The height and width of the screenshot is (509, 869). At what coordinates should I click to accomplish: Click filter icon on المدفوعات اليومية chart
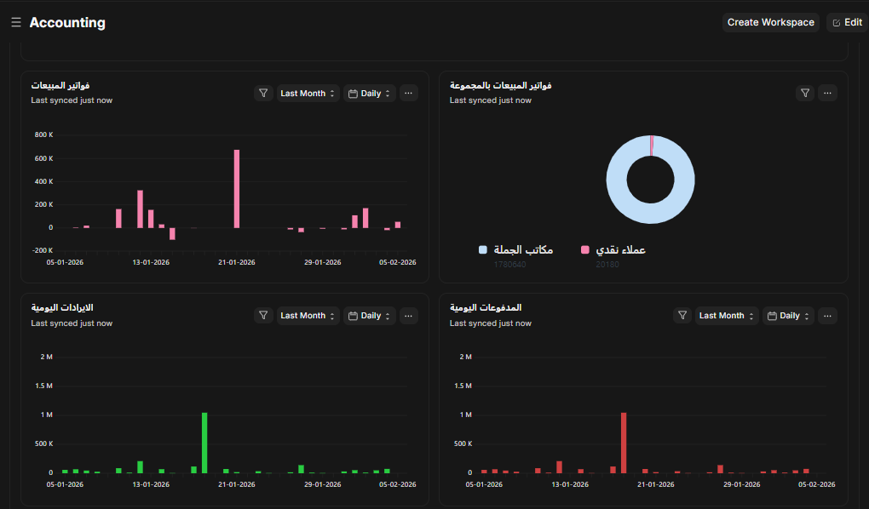click(682, 316)
